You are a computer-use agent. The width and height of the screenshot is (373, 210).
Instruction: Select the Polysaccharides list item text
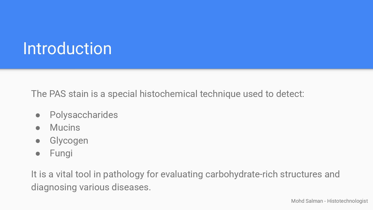(x=84, y=115)
